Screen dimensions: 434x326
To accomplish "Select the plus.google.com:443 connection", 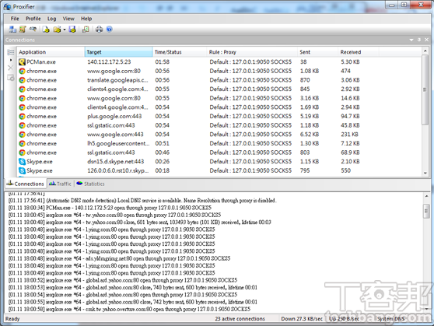I will 219,117.
